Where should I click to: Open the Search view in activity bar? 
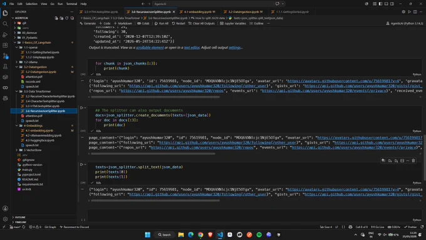pyautogui.click(x=5, y=24)
